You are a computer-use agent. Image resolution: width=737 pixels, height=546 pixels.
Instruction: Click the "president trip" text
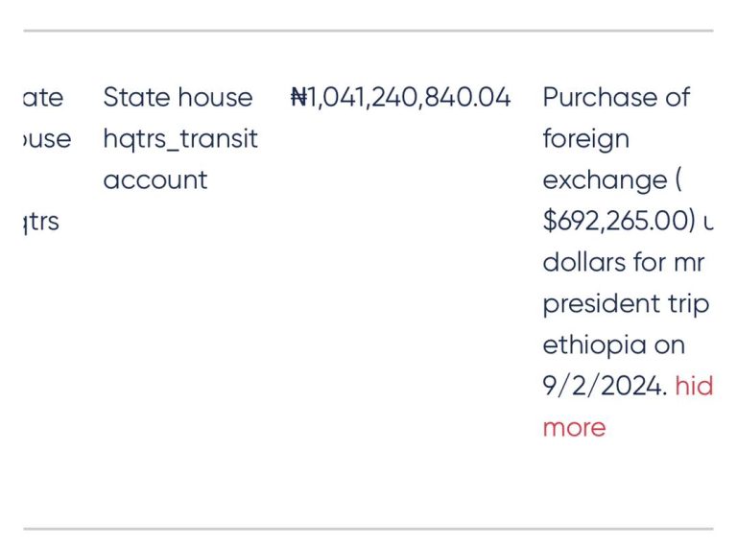tap(626, 303)
